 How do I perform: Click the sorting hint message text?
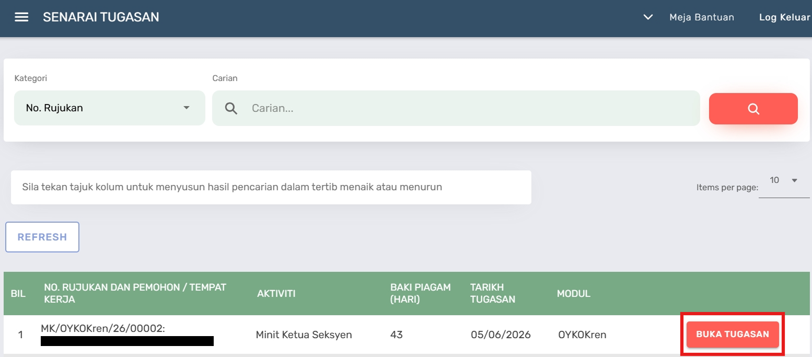coord(232,187)
